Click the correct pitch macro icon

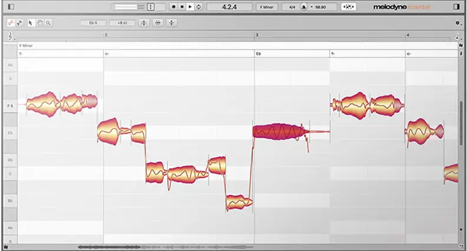[x=144, y=22]
